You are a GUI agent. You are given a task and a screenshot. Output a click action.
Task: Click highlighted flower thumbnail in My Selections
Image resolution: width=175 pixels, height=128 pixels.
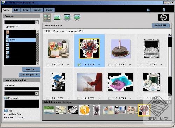click(x=144, y=110)
